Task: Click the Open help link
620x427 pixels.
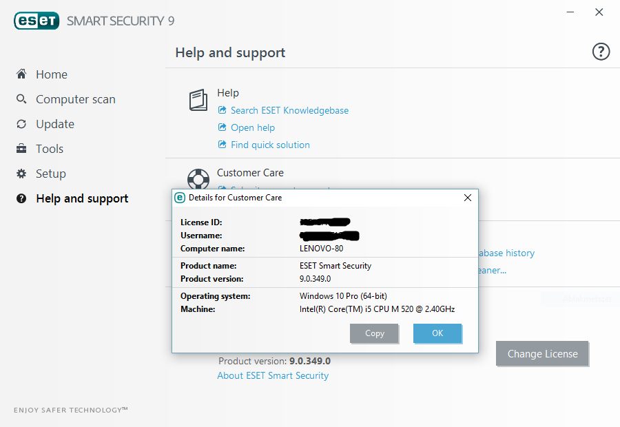Action: point(252,127)
